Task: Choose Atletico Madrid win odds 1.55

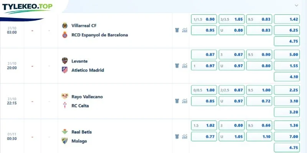Action: click(x=287, y=66)
